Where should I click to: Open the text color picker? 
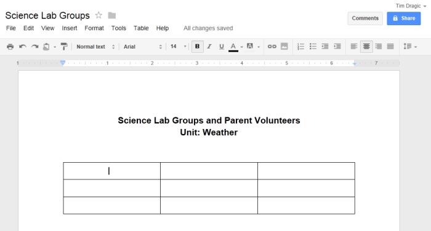[x=233, y=47]
